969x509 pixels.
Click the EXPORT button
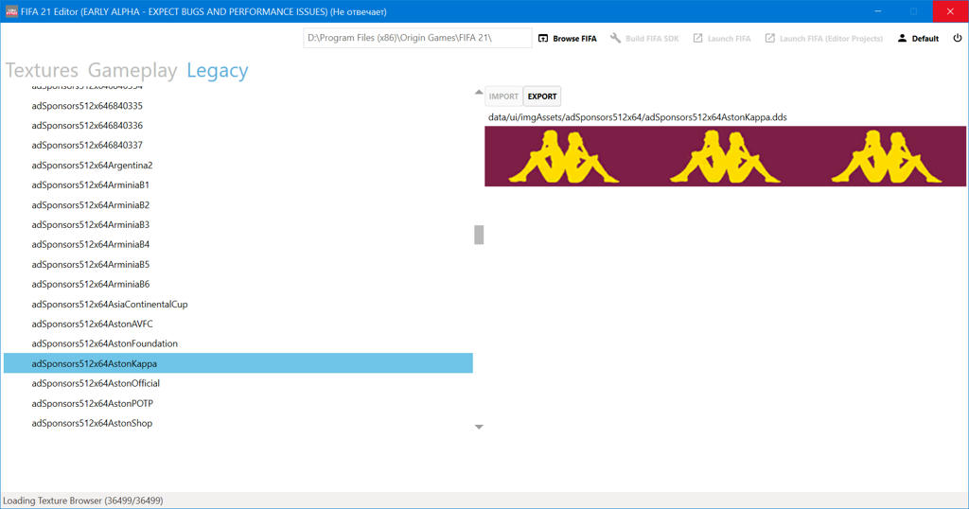click(542, 97)
